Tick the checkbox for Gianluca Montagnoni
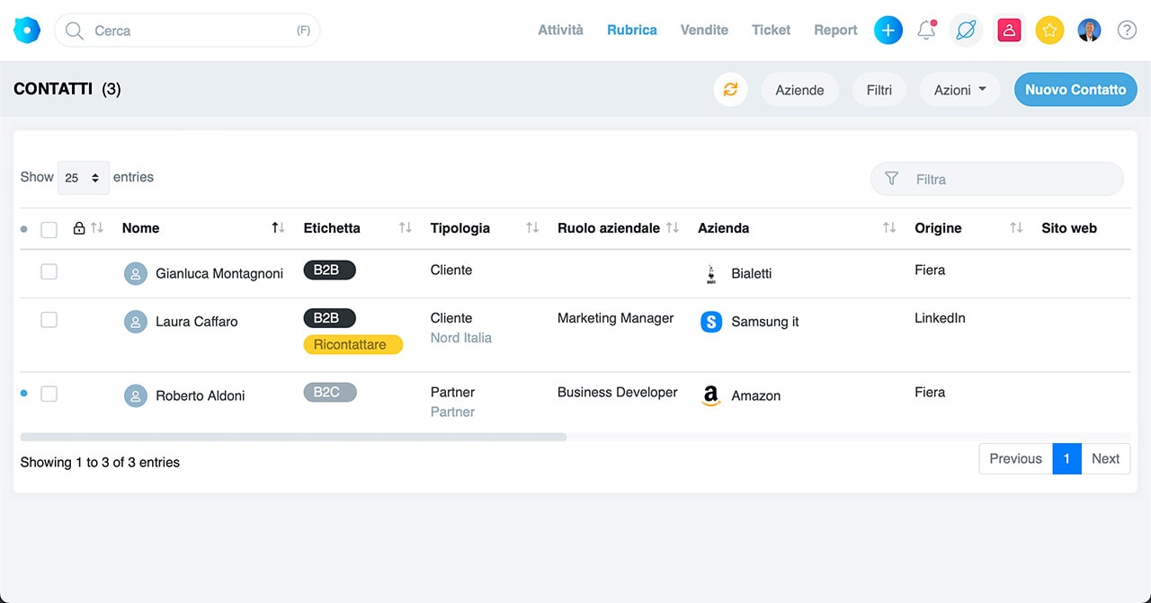Viewport: 1151px width, 603px height. click(49, 271)
